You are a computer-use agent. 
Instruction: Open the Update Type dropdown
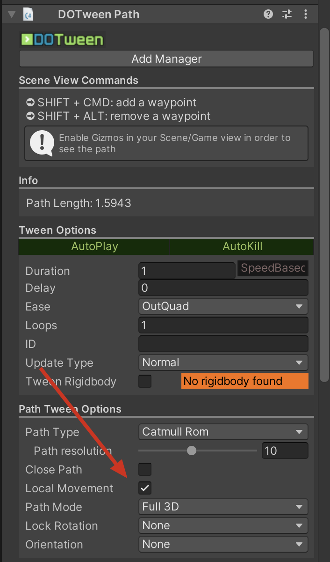(x=223, y=362)
